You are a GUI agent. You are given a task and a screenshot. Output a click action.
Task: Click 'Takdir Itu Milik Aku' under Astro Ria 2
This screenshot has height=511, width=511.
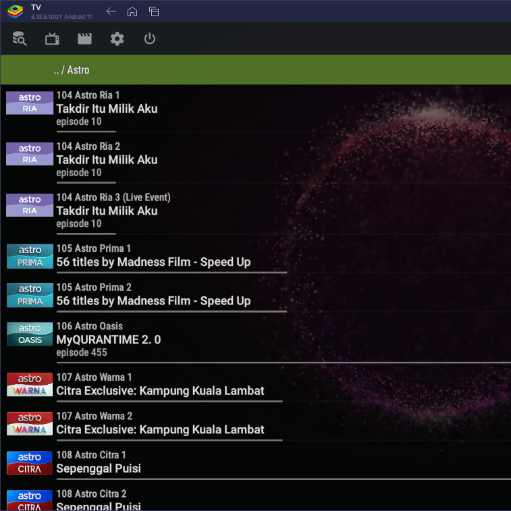[107, 160]
